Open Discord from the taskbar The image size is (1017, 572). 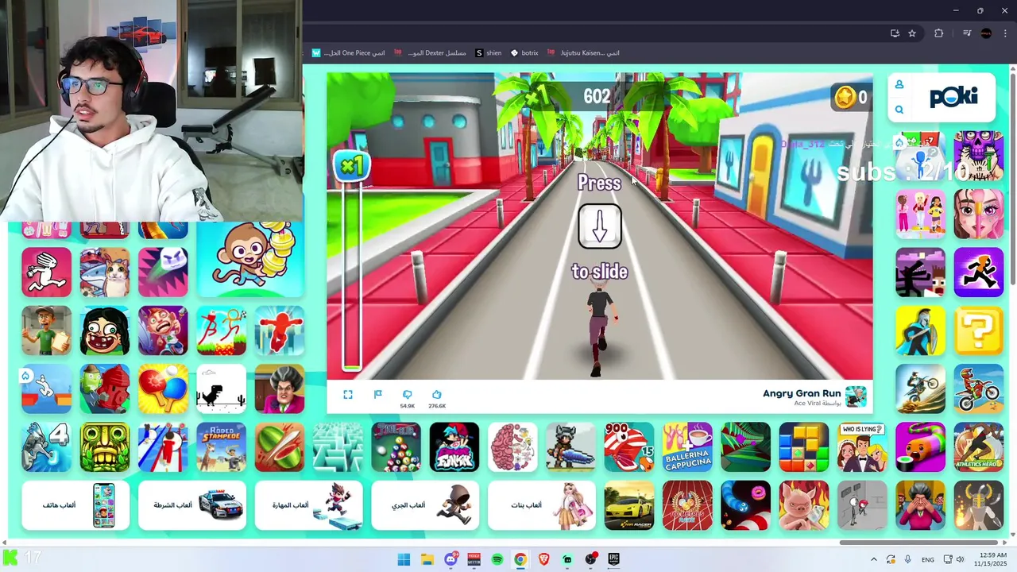pos(450,559)
